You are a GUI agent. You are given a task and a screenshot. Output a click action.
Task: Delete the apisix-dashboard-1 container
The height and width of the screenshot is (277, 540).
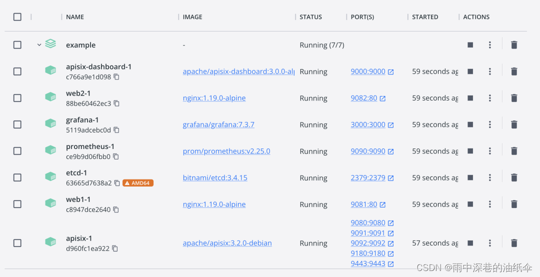click(514, 71)
